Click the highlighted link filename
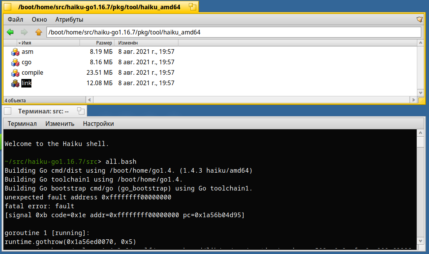This screenshot has width=429, height=254. (x=26, y=83)
